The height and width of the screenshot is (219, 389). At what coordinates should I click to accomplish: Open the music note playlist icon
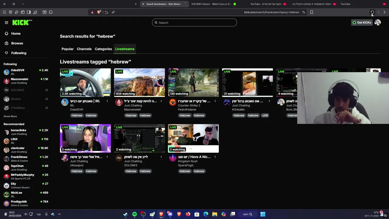pos(35,12)
